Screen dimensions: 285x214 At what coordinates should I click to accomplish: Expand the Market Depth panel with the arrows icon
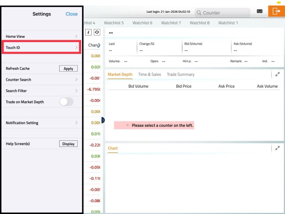(x=277, y=75)
